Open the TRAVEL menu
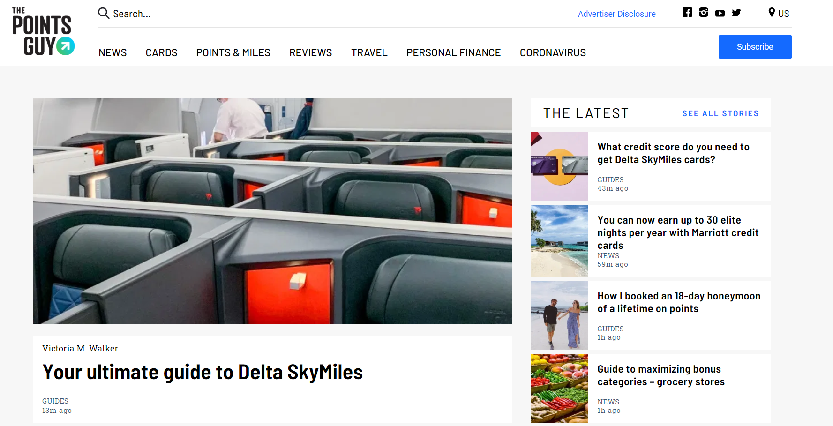833x426 pixels. click(369, 52)
